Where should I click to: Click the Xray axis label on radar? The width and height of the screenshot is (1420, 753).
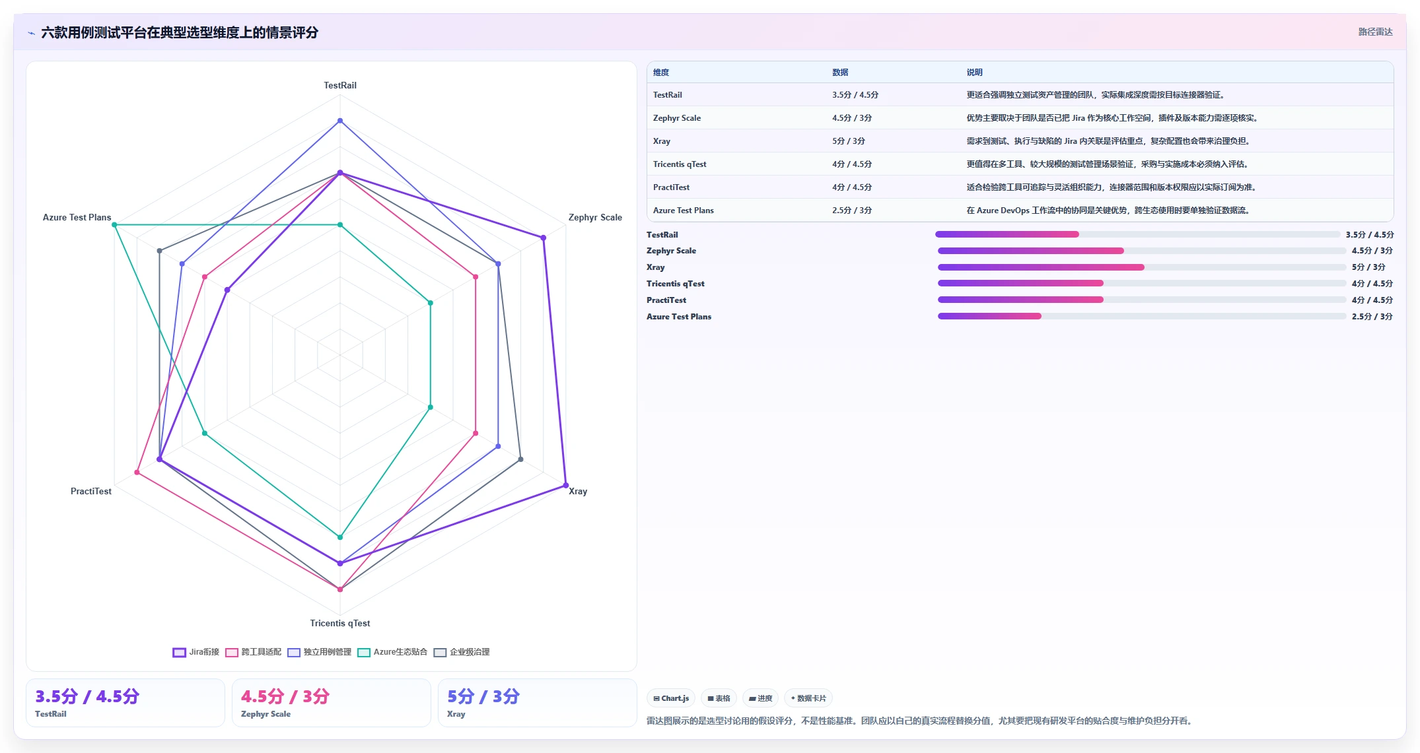tap(578, 491)
